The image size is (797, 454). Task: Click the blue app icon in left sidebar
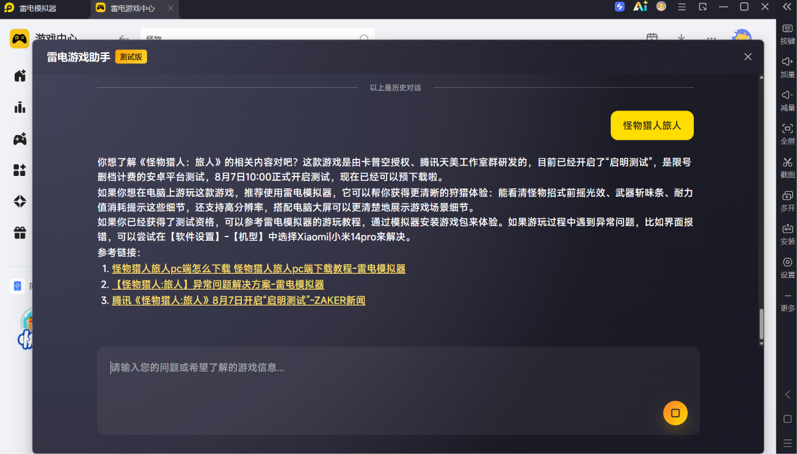[17, 286]
